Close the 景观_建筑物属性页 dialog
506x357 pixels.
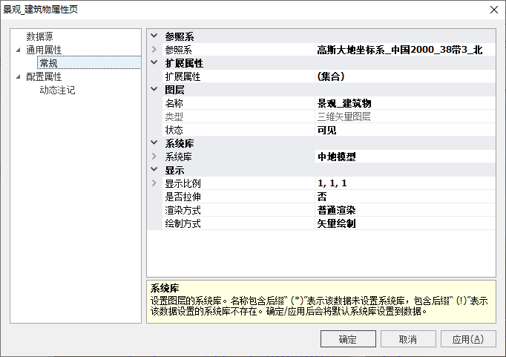click(x=493, y=10)
